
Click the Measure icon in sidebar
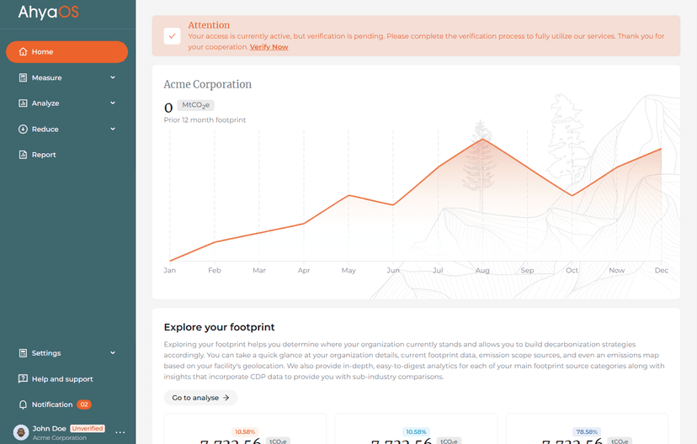click(23, 78)
